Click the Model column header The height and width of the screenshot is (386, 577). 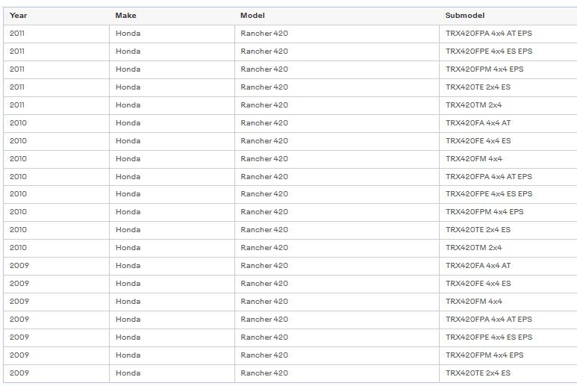[x=252, y=16]
